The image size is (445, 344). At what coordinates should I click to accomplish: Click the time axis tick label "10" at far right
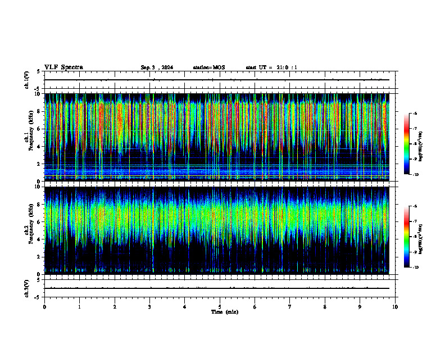(x=395, y=307)
